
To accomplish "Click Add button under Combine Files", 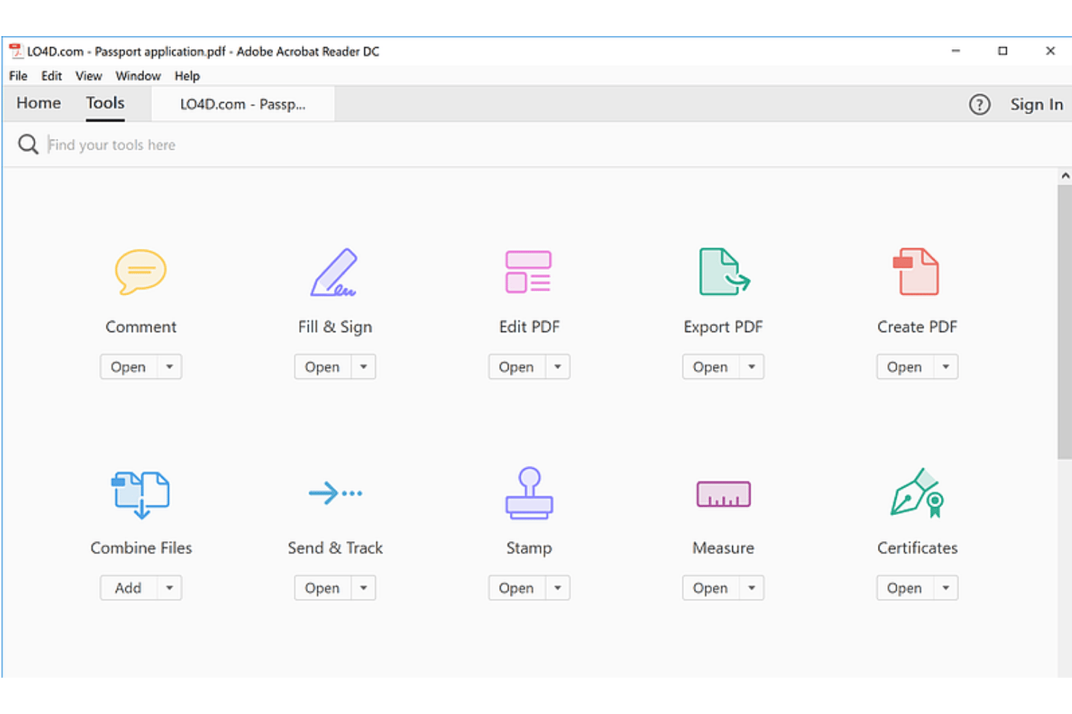I will [129, 588].
